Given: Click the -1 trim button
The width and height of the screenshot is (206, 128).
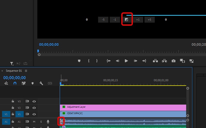Looking at the screenshot, I should (115, 20).
